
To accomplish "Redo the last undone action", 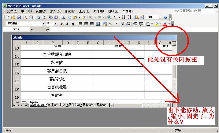I will [99, 17].
